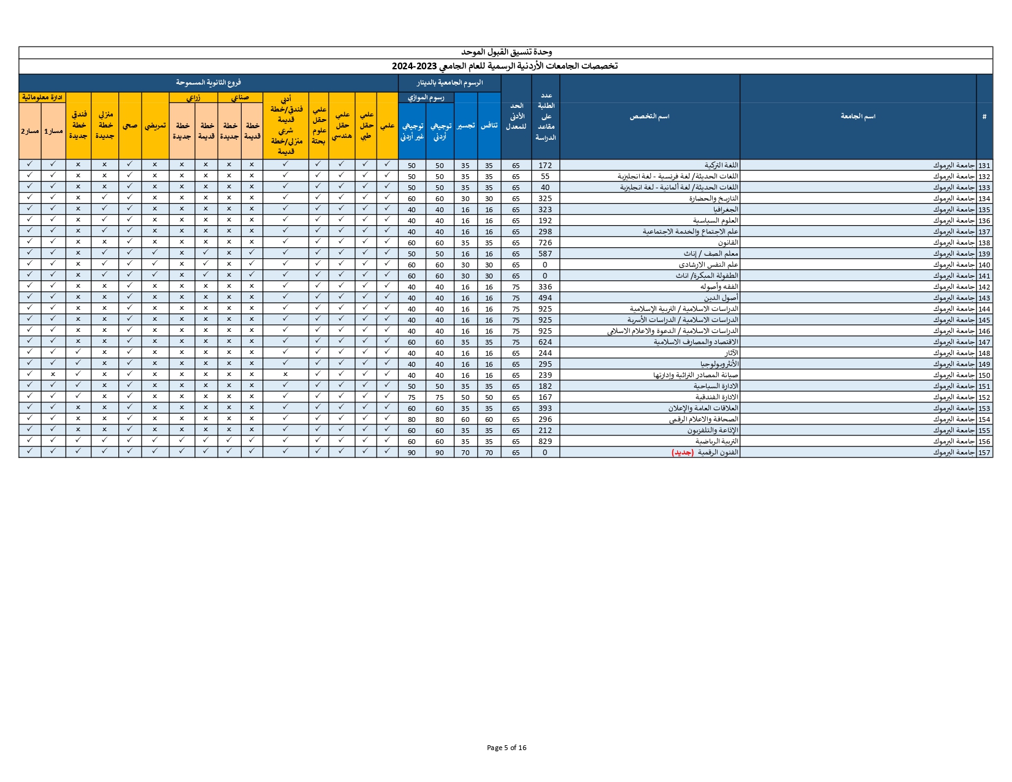Click the 'اسم الجامعة' column header

pyautogui.click(x=857, y=117)
